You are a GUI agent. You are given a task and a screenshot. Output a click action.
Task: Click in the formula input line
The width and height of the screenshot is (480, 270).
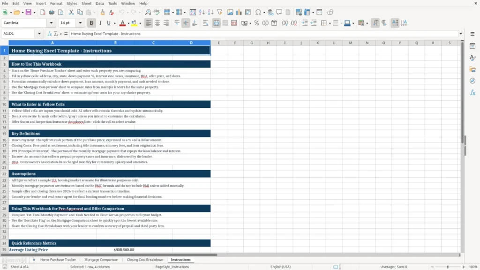[x=263, y=34]
